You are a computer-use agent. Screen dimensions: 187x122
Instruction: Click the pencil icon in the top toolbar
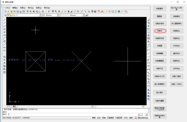(x=122, y=12)
